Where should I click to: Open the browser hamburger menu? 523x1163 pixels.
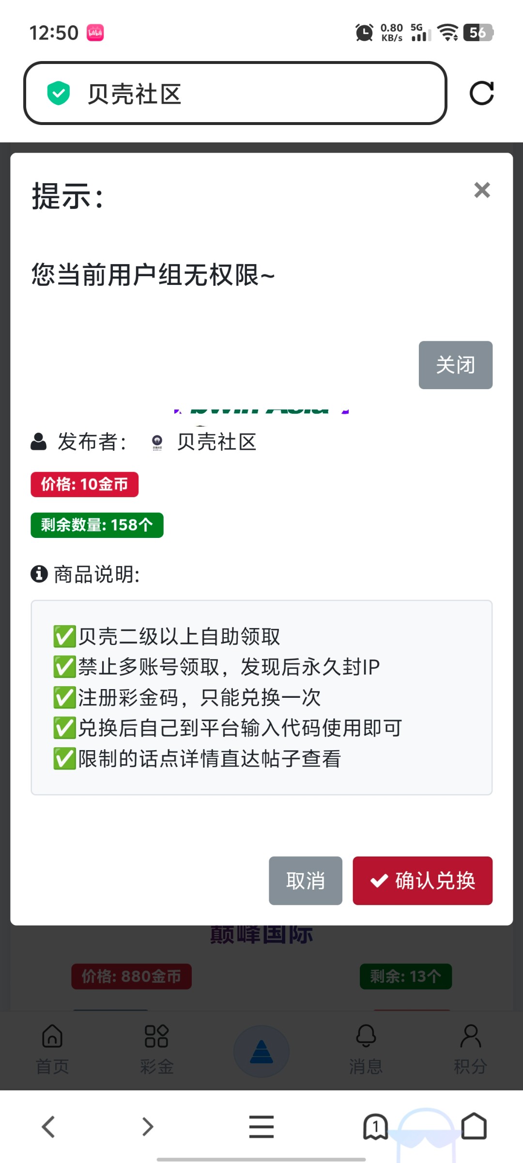click(x=261, y=1127)
